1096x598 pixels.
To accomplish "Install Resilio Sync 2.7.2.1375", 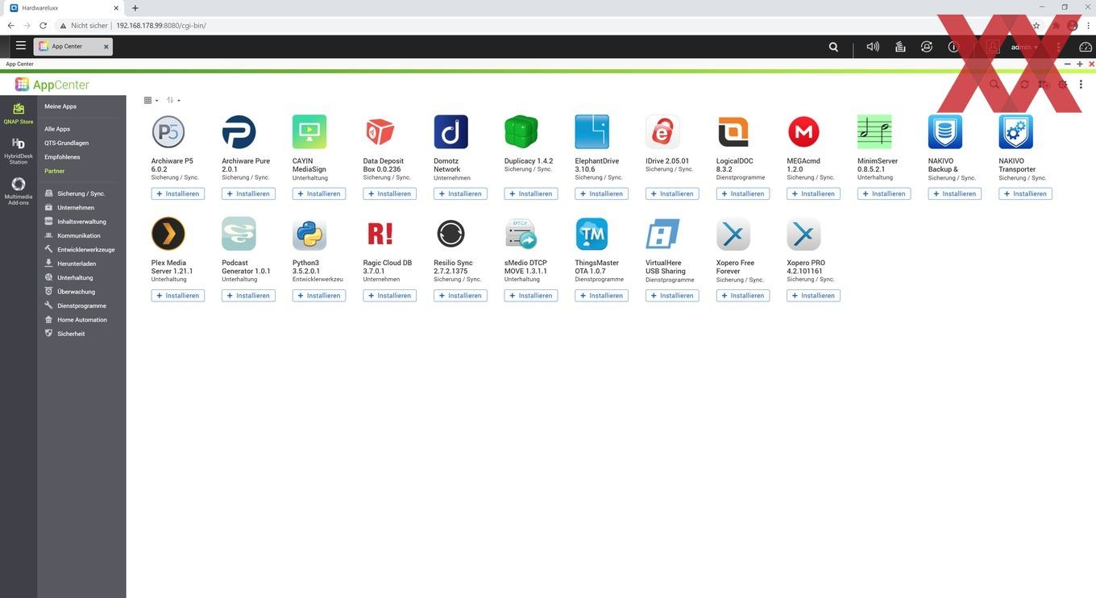I will coord(460,296).
